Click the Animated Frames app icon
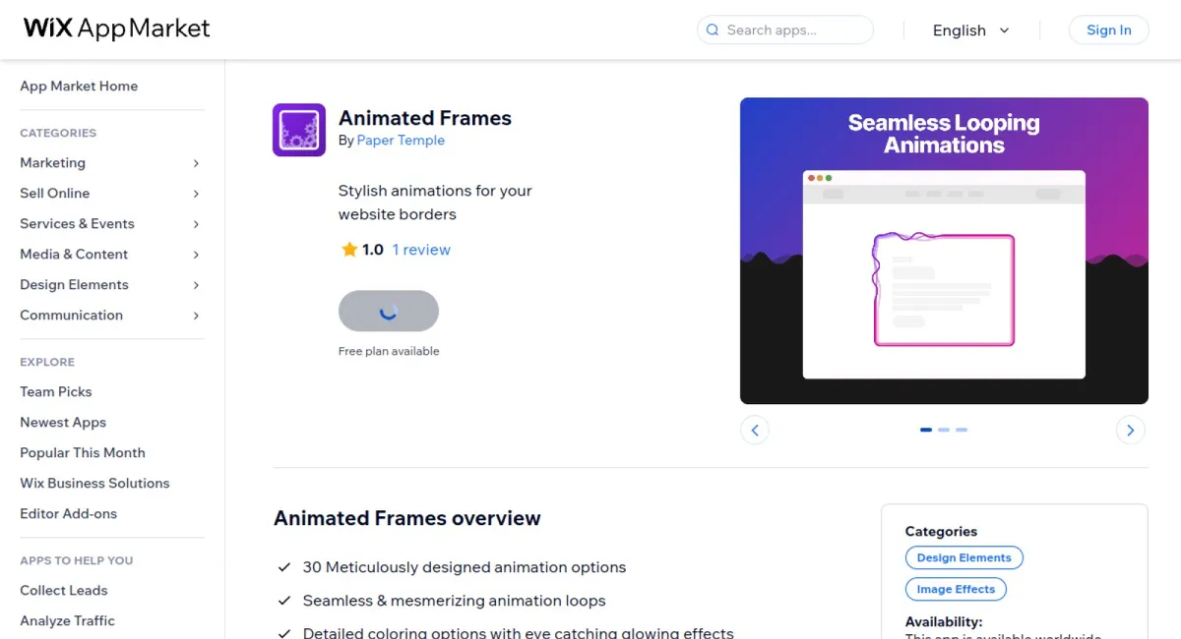This screenshot has height=639, width=1181. [x=299, y=130]
